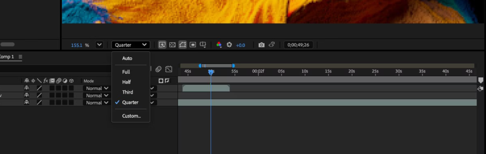Open grid and guide options icon

tap(203, 45)
